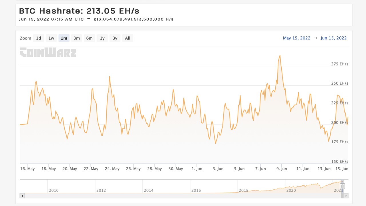Click the CoinWarz watermark logo
This screenshot has width=366, height=206.
48,52
